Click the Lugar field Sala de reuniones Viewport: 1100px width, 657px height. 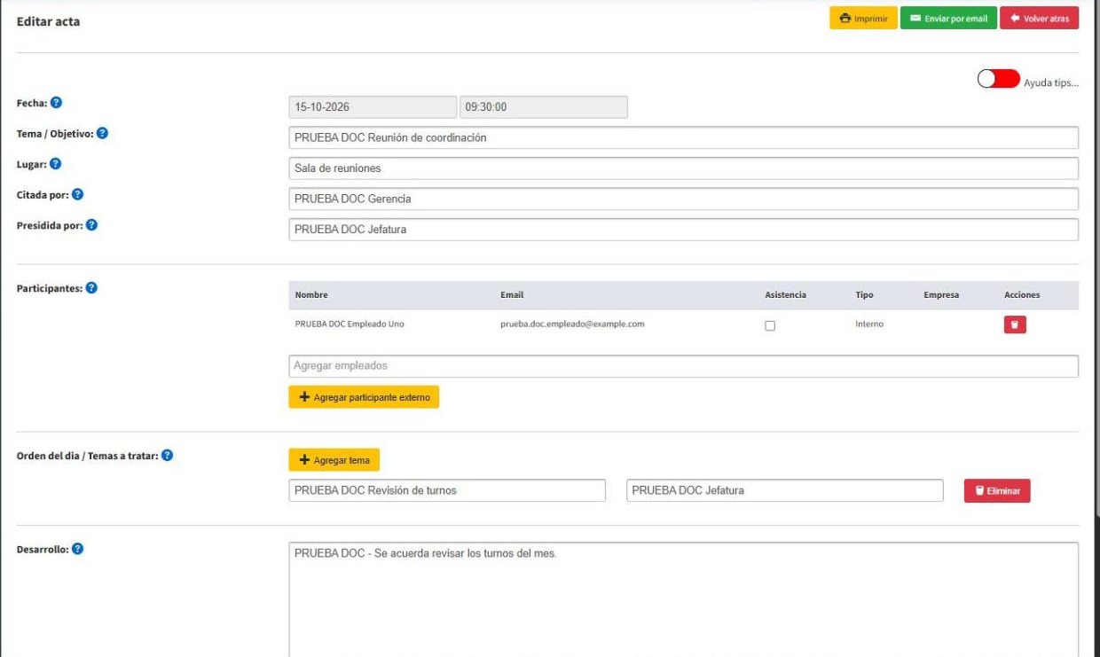[x=684, y=168]
